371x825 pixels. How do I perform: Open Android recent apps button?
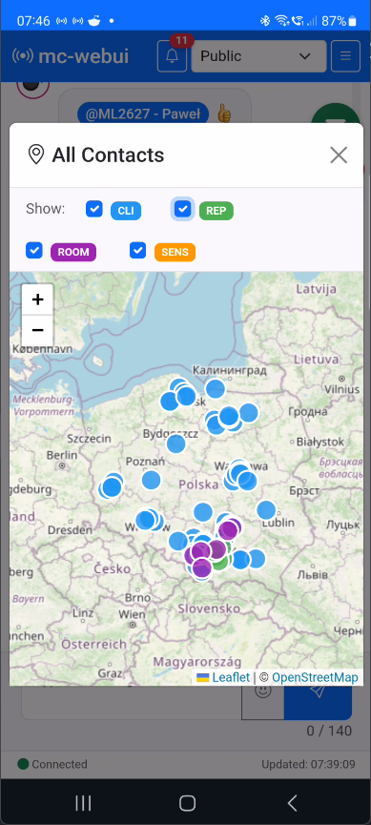pos(83,803)
